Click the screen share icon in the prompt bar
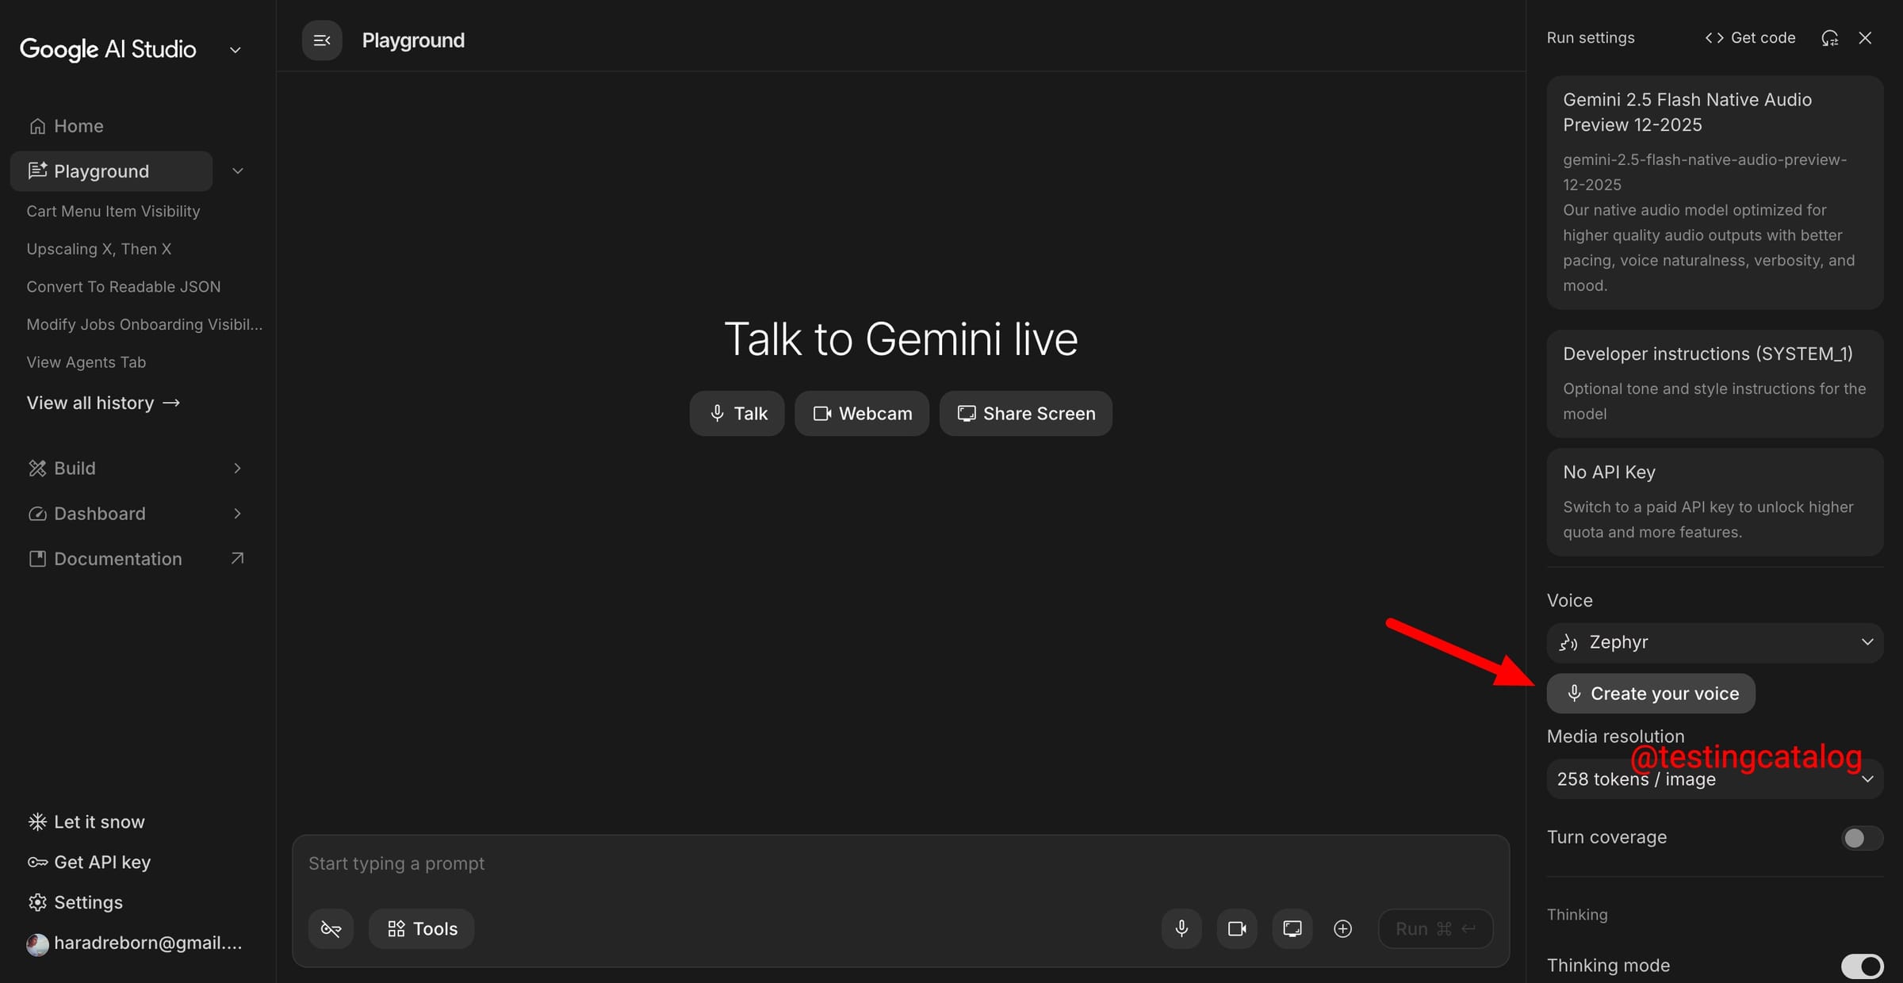The image size is (1903, 983). click(x=1292, y=928)
